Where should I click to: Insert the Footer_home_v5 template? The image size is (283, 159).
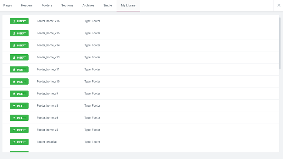point(19,130)
